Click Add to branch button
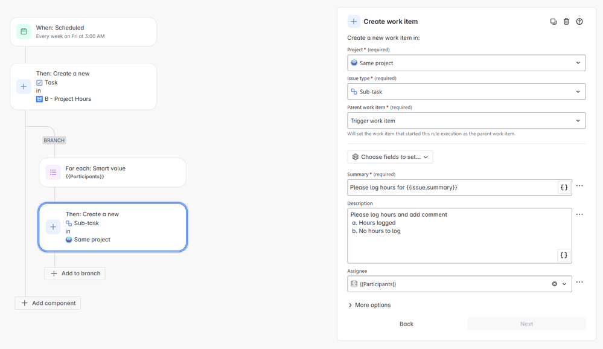 coord(75,274)
